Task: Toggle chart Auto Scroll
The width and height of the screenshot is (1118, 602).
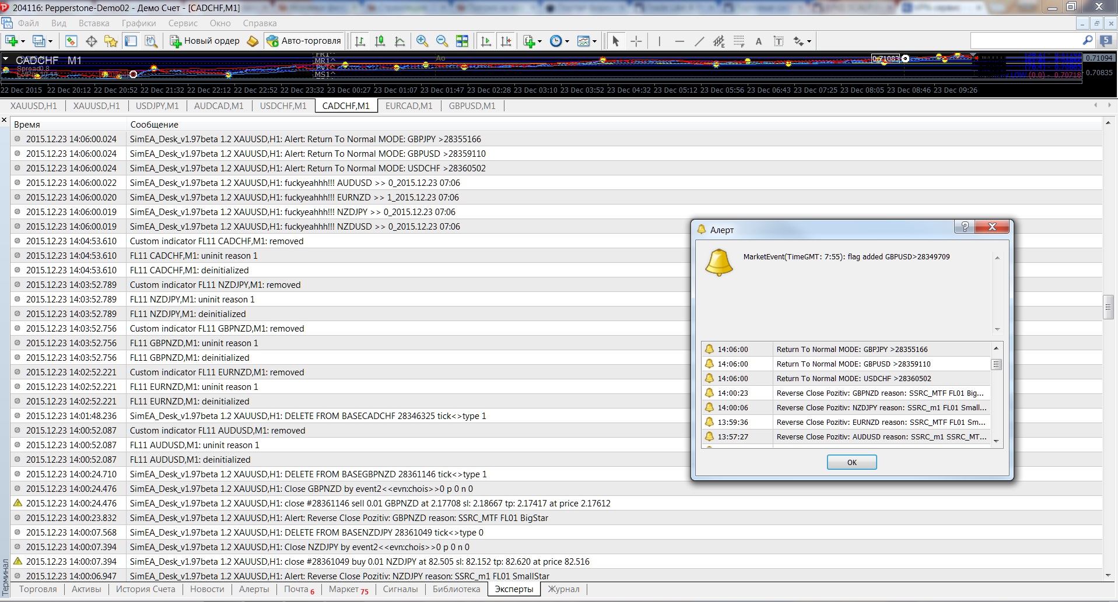Action: tap(486, 41)
